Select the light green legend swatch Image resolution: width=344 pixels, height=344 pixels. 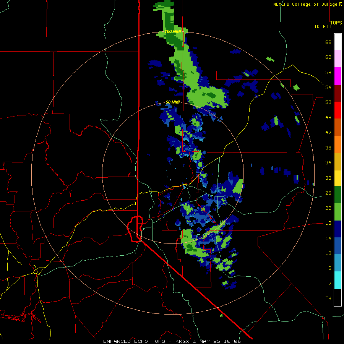pyautogui.click(x=338, y=212)
